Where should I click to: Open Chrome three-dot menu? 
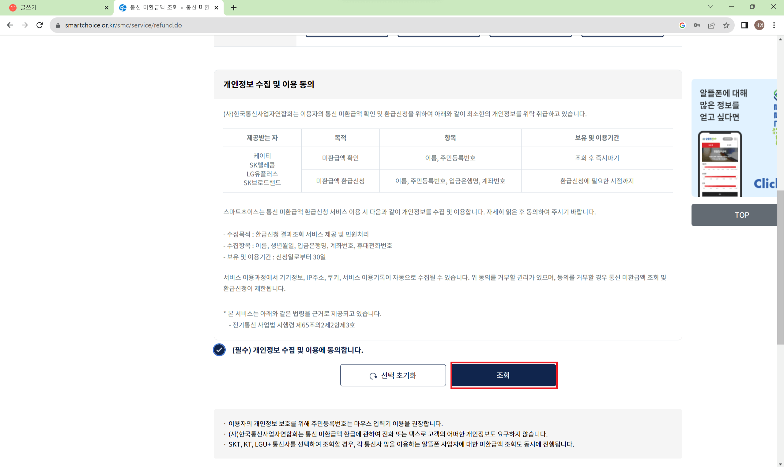coord(774,25)
